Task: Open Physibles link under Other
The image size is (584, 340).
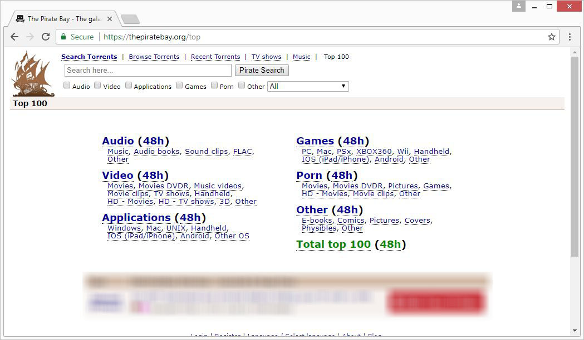Action: [319, 228]
